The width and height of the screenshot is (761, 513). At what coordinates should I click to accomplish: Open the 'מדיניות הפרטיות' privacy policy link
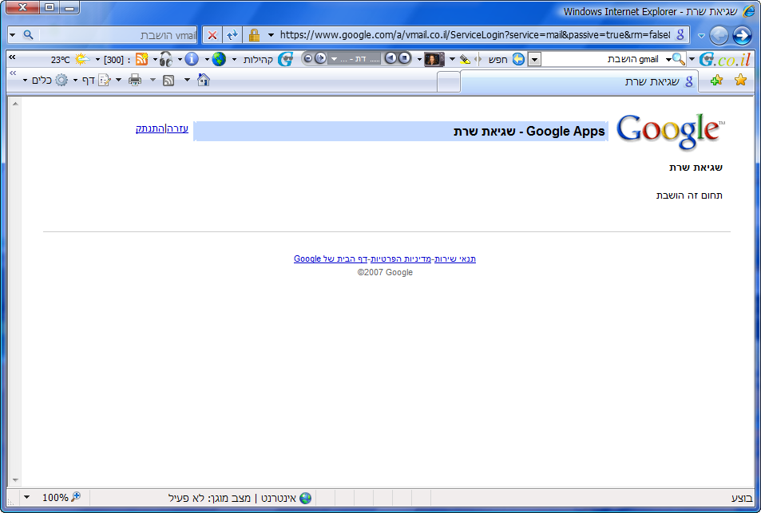tap(401, 258)
